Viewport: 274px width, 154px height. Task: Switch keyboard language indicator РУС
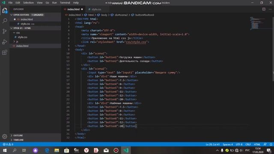point(247,150)
